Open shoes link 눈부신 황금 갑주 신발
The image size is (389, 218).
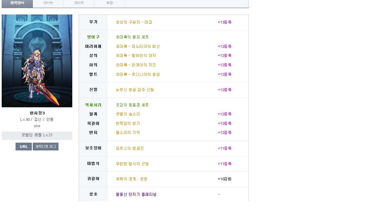click(x=135, y=90)
